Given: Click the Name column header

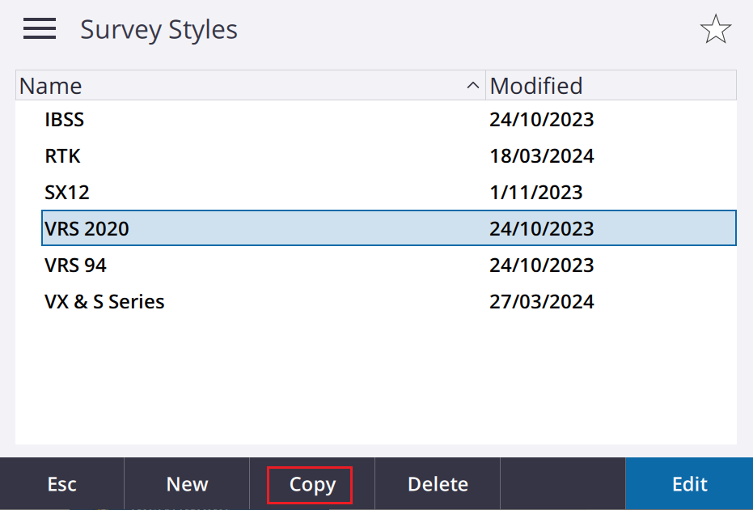Looking at the screenshot, I should pos(251,86).
